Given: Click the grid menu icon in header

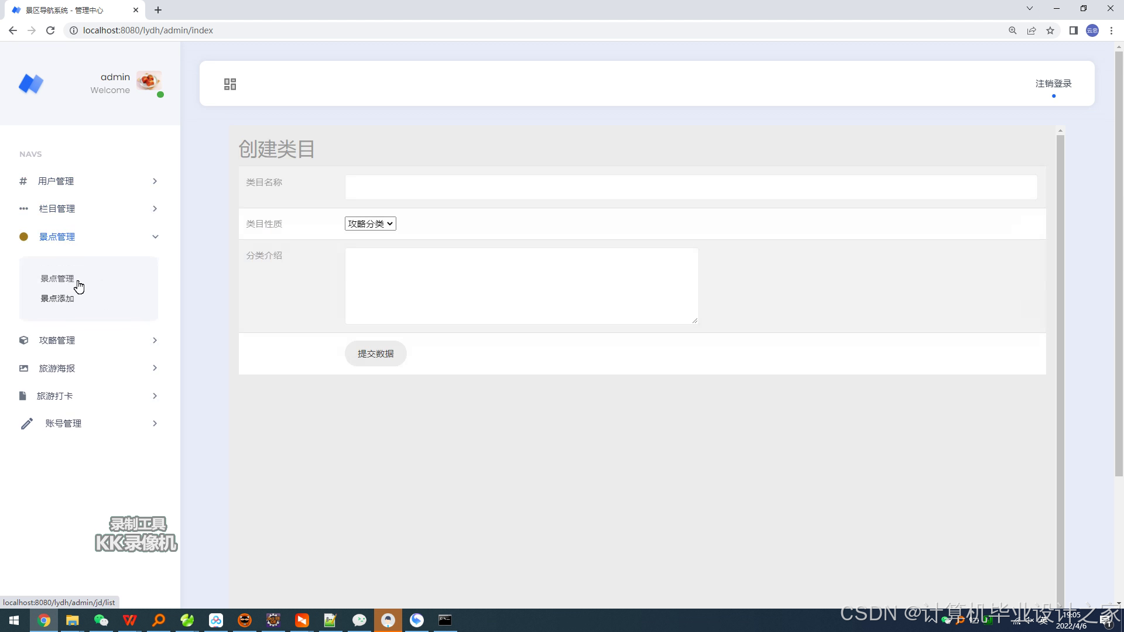Looking at the screenshot, I should (x=230, y=84).
